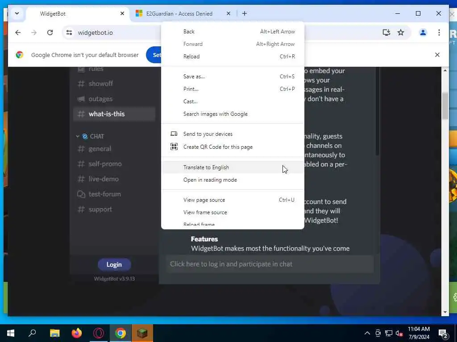Click the Forward context menu entry

[x=233, y=44]
